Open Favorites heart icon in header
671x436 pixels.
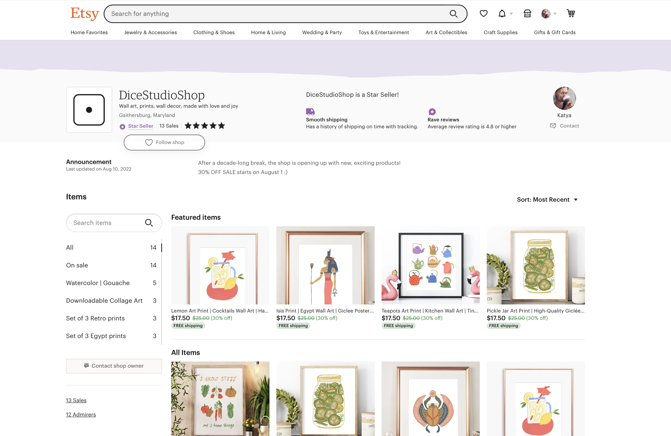coord(483,13)
